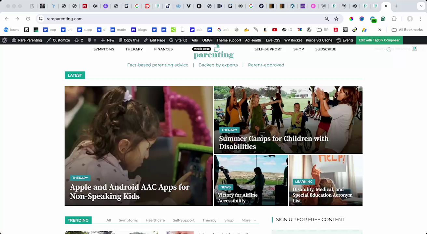This screenshot has height=234, width=427.
Task: Open the Extensions puzzle icon
Action: [x=394, y=19]
